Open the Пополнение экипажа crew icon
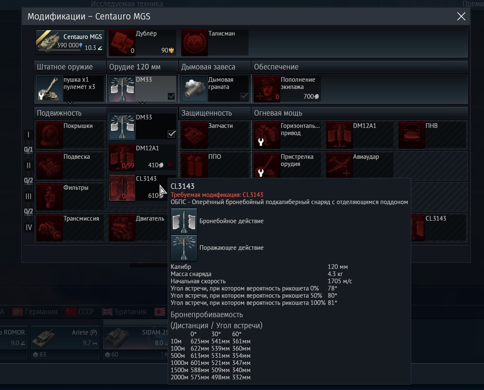Screen dimensions: 484x390 (x=267, y=89)
